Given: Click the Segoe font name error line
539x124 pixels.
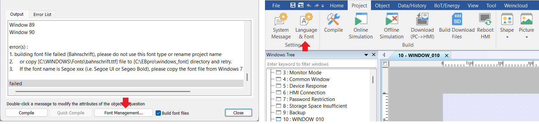Looking at the screenshot, I should pos(126,69).
